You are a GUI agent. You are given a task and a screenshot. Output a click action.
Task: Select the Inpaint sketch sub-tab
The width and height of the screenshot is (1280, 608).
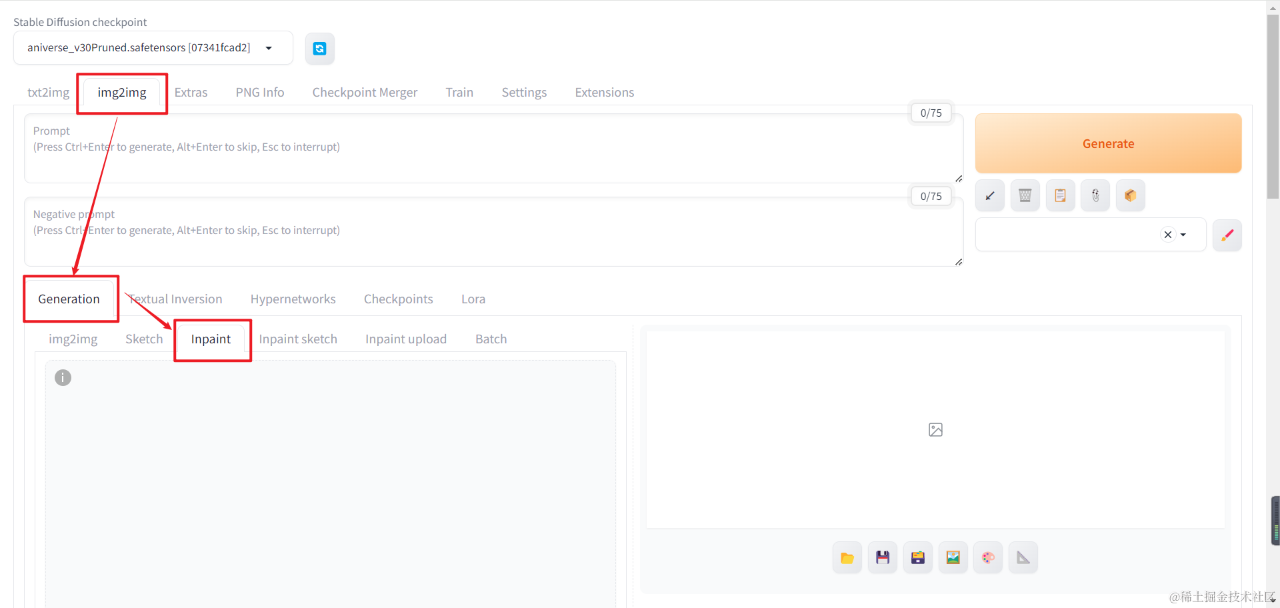coord(298,339)
